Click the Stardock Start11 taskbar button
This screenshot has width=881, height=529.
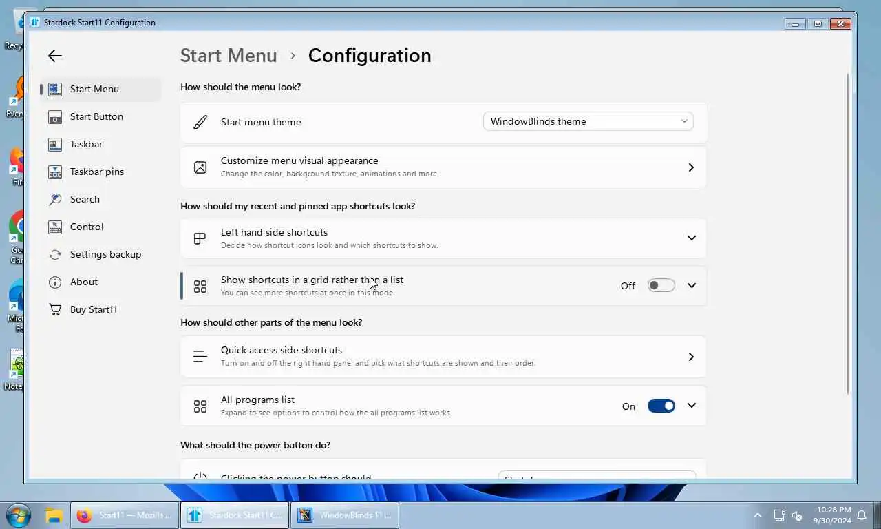[234, 515]
